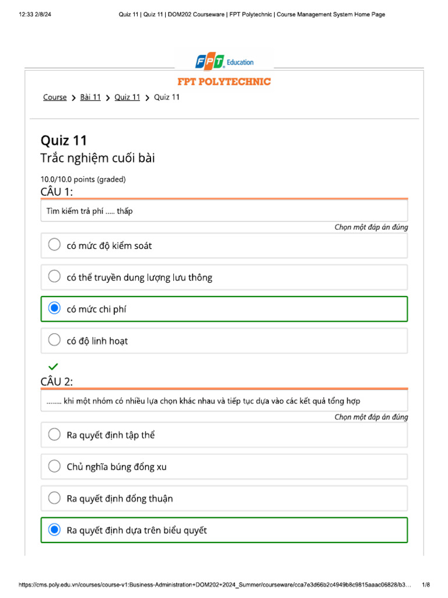Screen dimensions: 448x598
Task: Open the underlined Quiz 11 breadcrumb link
Action: pos(127,98)
